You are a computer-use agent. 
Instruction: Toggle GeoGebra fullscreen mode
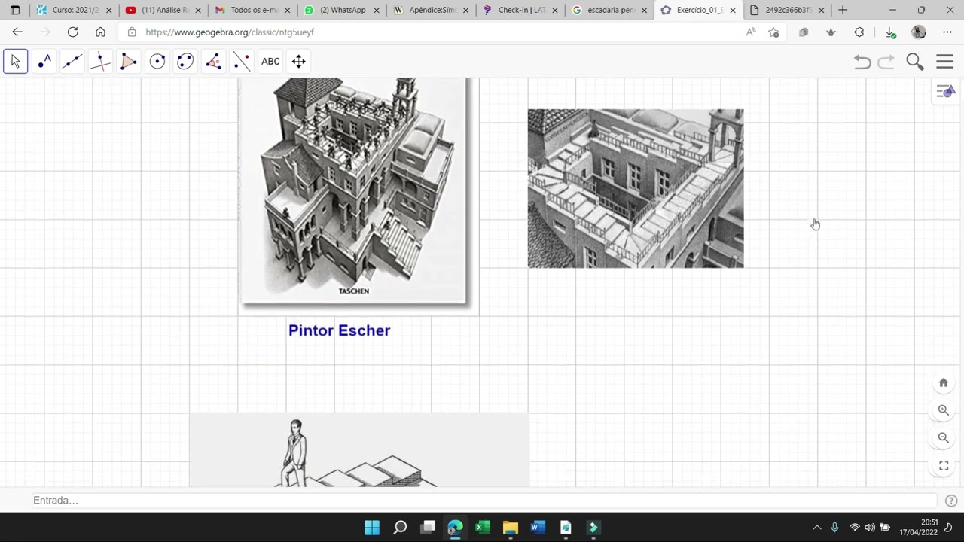pos(943,465)
